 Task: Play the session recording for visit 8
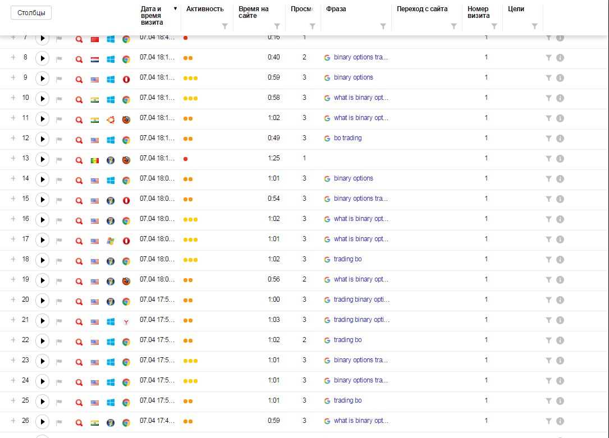42,58
